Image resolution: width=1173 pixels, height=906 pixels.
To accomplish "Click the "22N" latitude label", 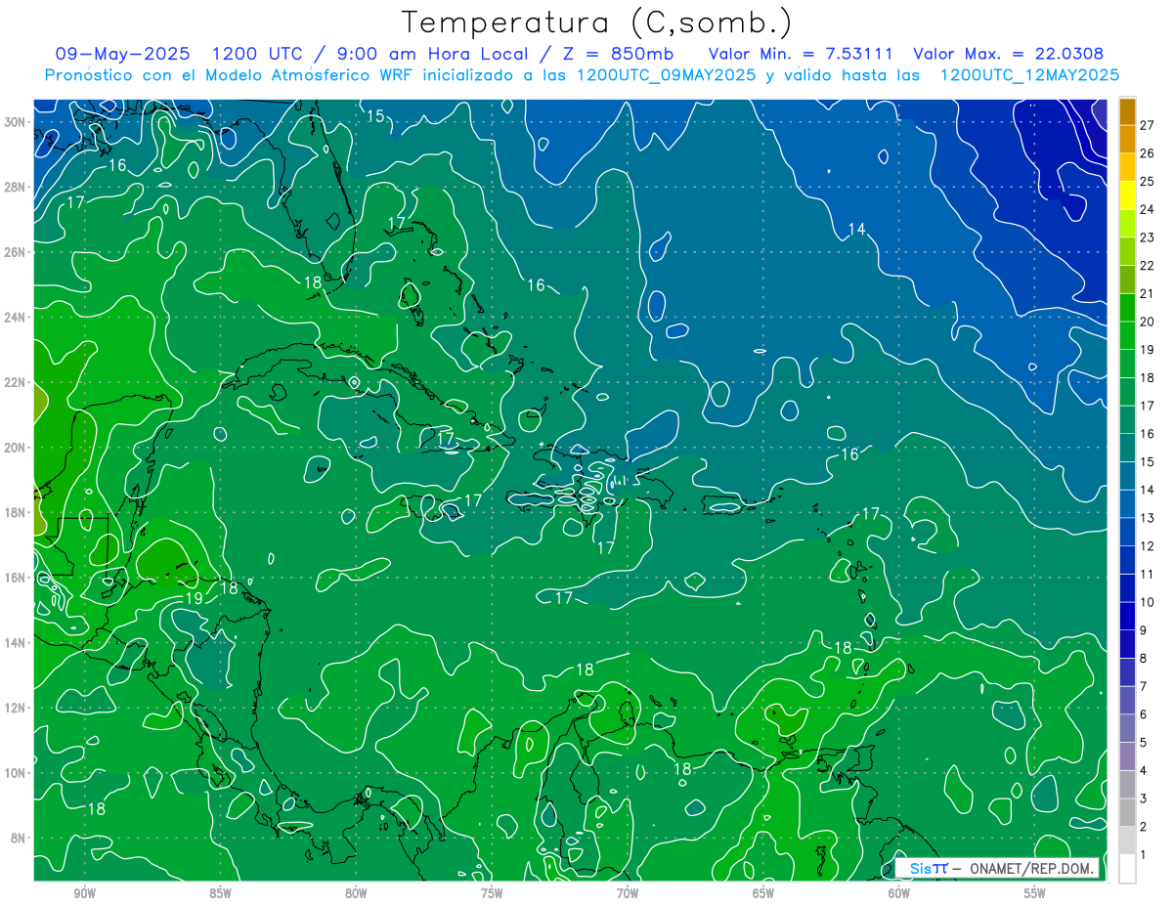I will (16, 382).
